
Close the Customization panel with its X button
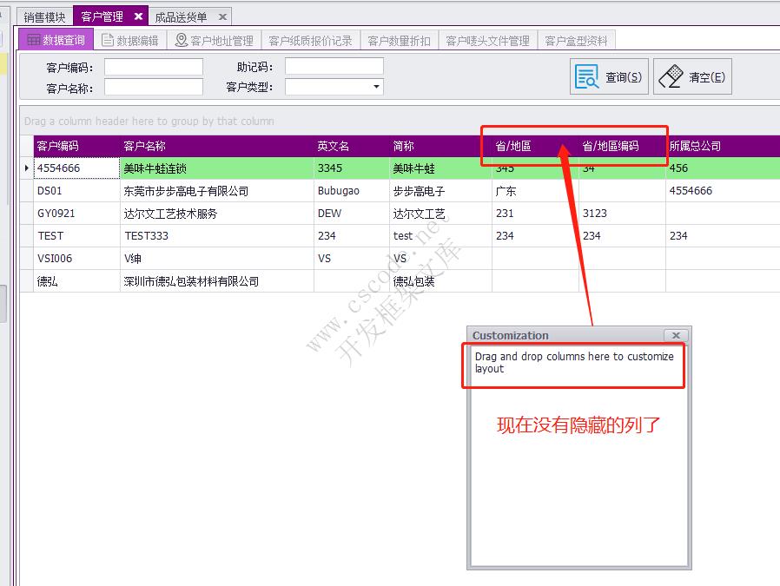tap(676, 335)
